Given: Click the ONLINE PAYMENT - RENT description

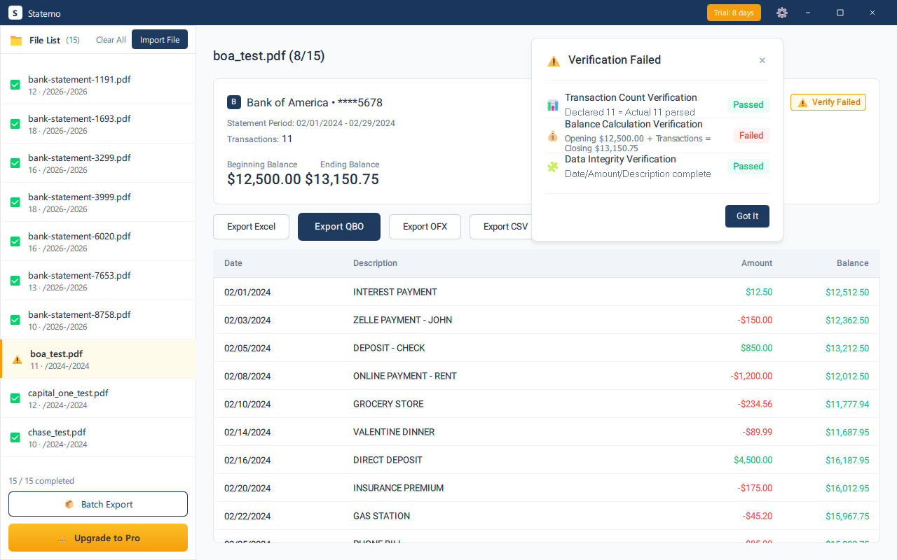Looking at the screenshot, I should 405,376.
